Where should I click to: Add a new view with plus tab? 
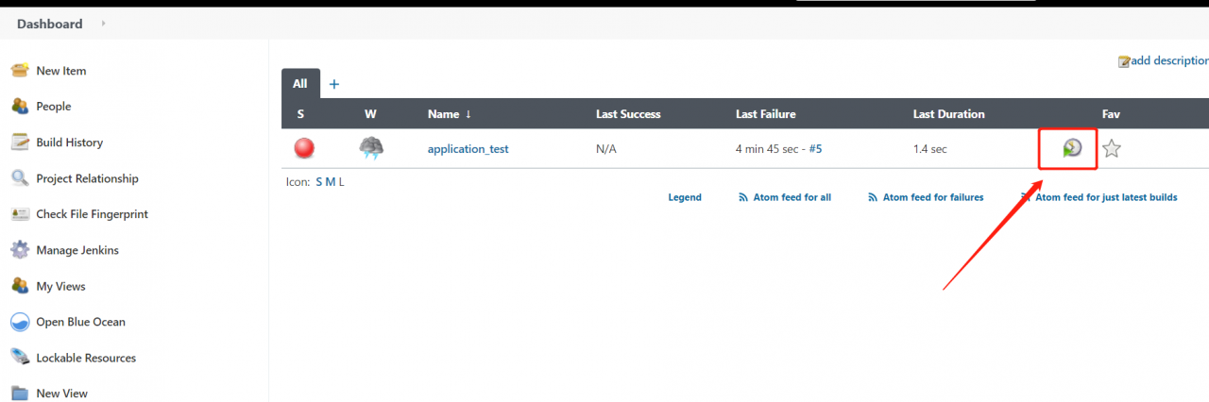[333, 84]
